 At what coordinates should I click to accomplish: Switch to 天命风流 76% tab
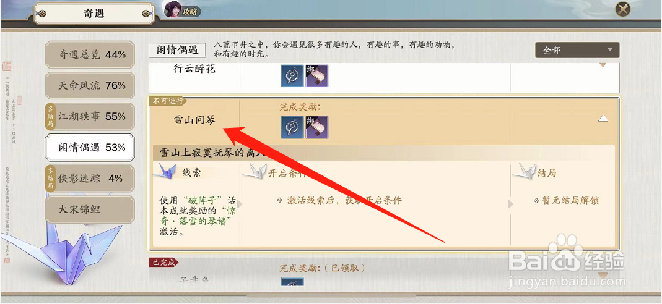tap(90, 85)
